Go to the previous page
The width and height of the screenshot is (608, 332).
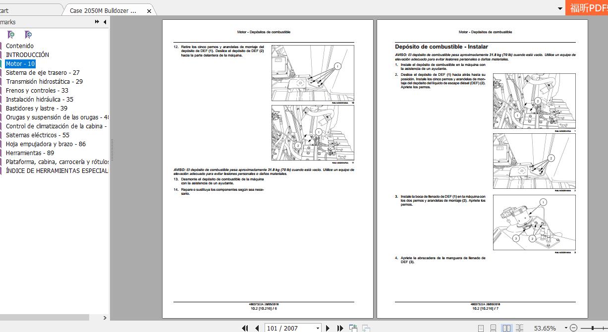(x=257, y=328)
